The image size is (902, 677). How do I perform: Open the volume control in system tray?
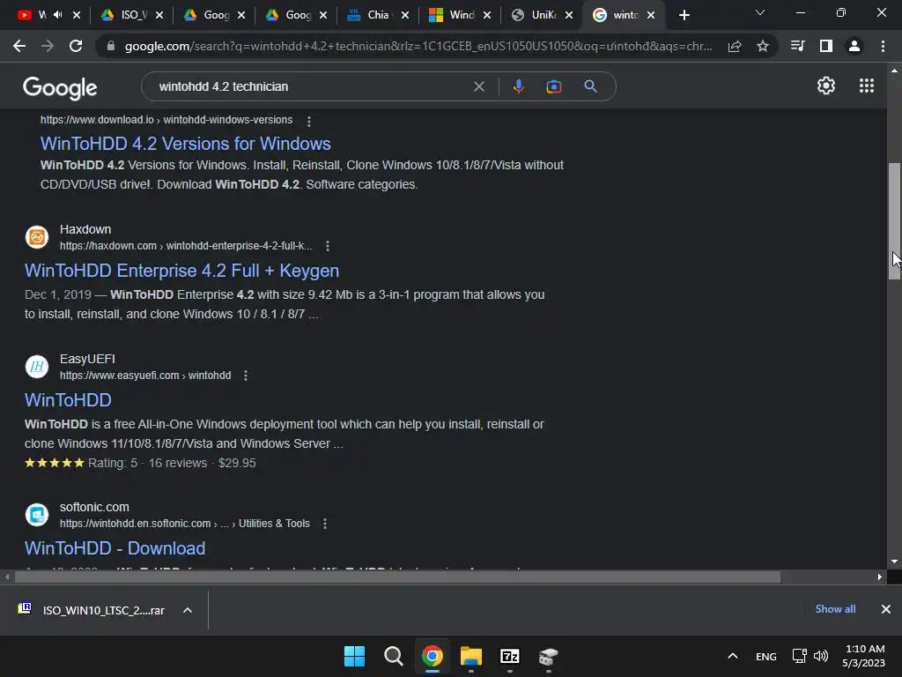[x=821, y=656]
